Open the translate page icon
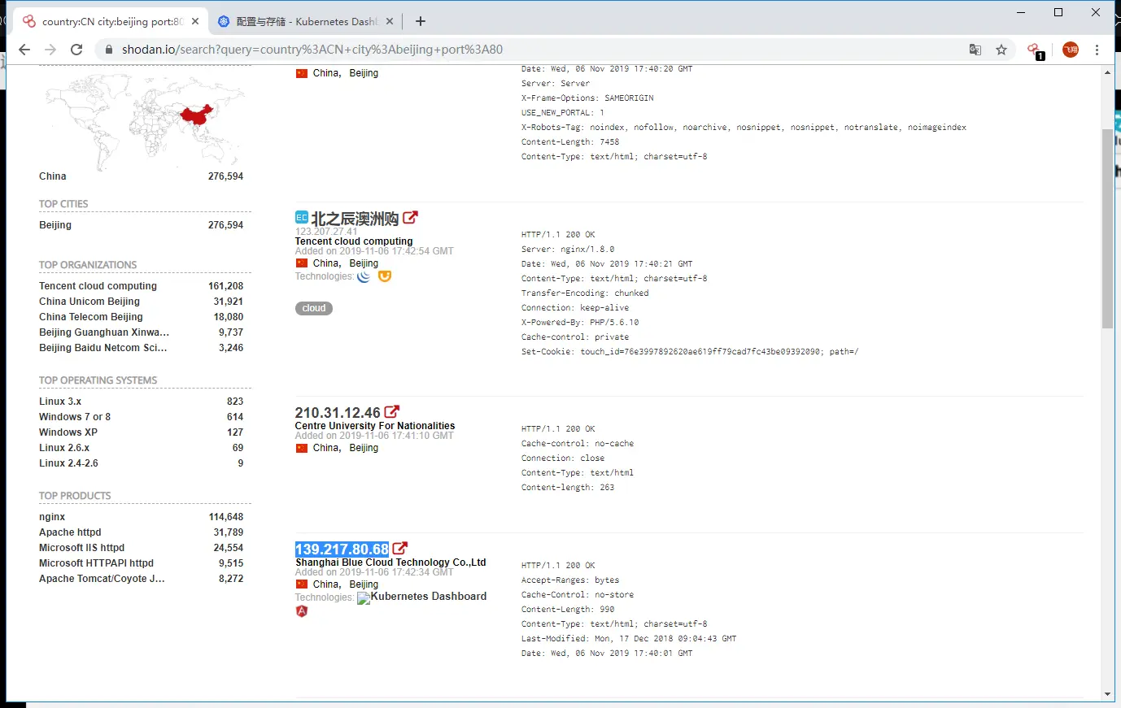1121x708 pixels. tap(975, 50)
